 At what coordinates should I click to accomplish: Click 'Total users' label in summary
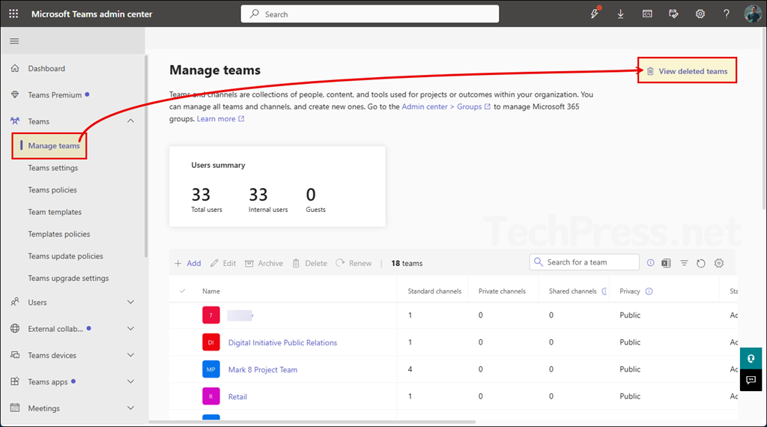[207, 209]
